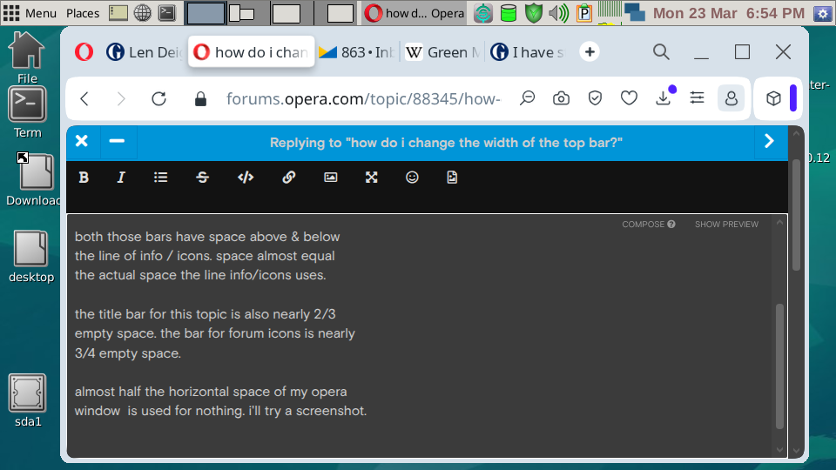This screenshot has height=470, width=836.
Task: Launch terminal from top panel
Action: 167,13
